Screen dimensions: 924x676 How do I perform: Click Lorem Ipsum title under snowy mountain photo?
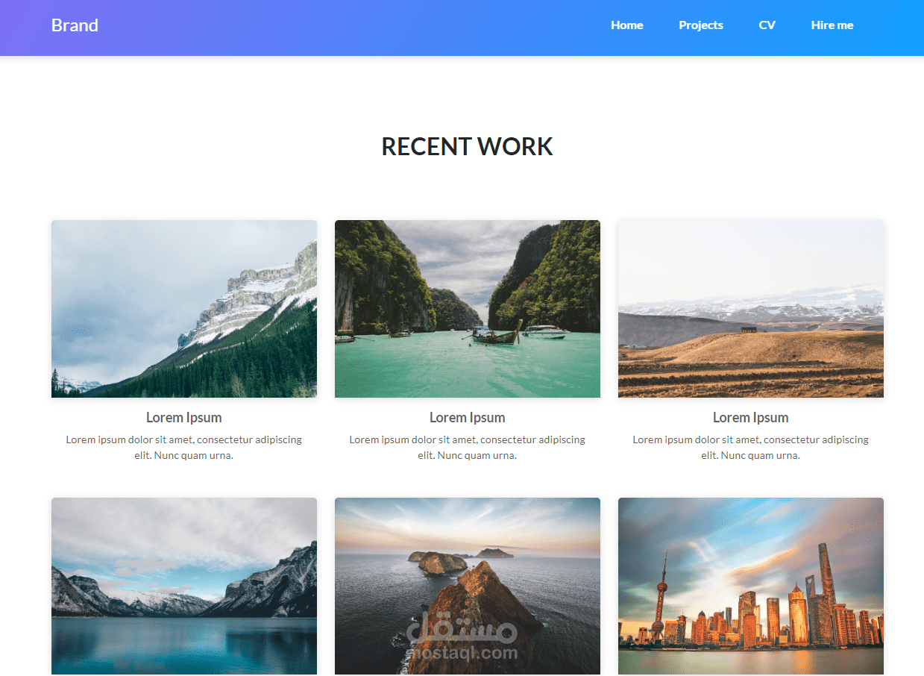coord(184,418)
